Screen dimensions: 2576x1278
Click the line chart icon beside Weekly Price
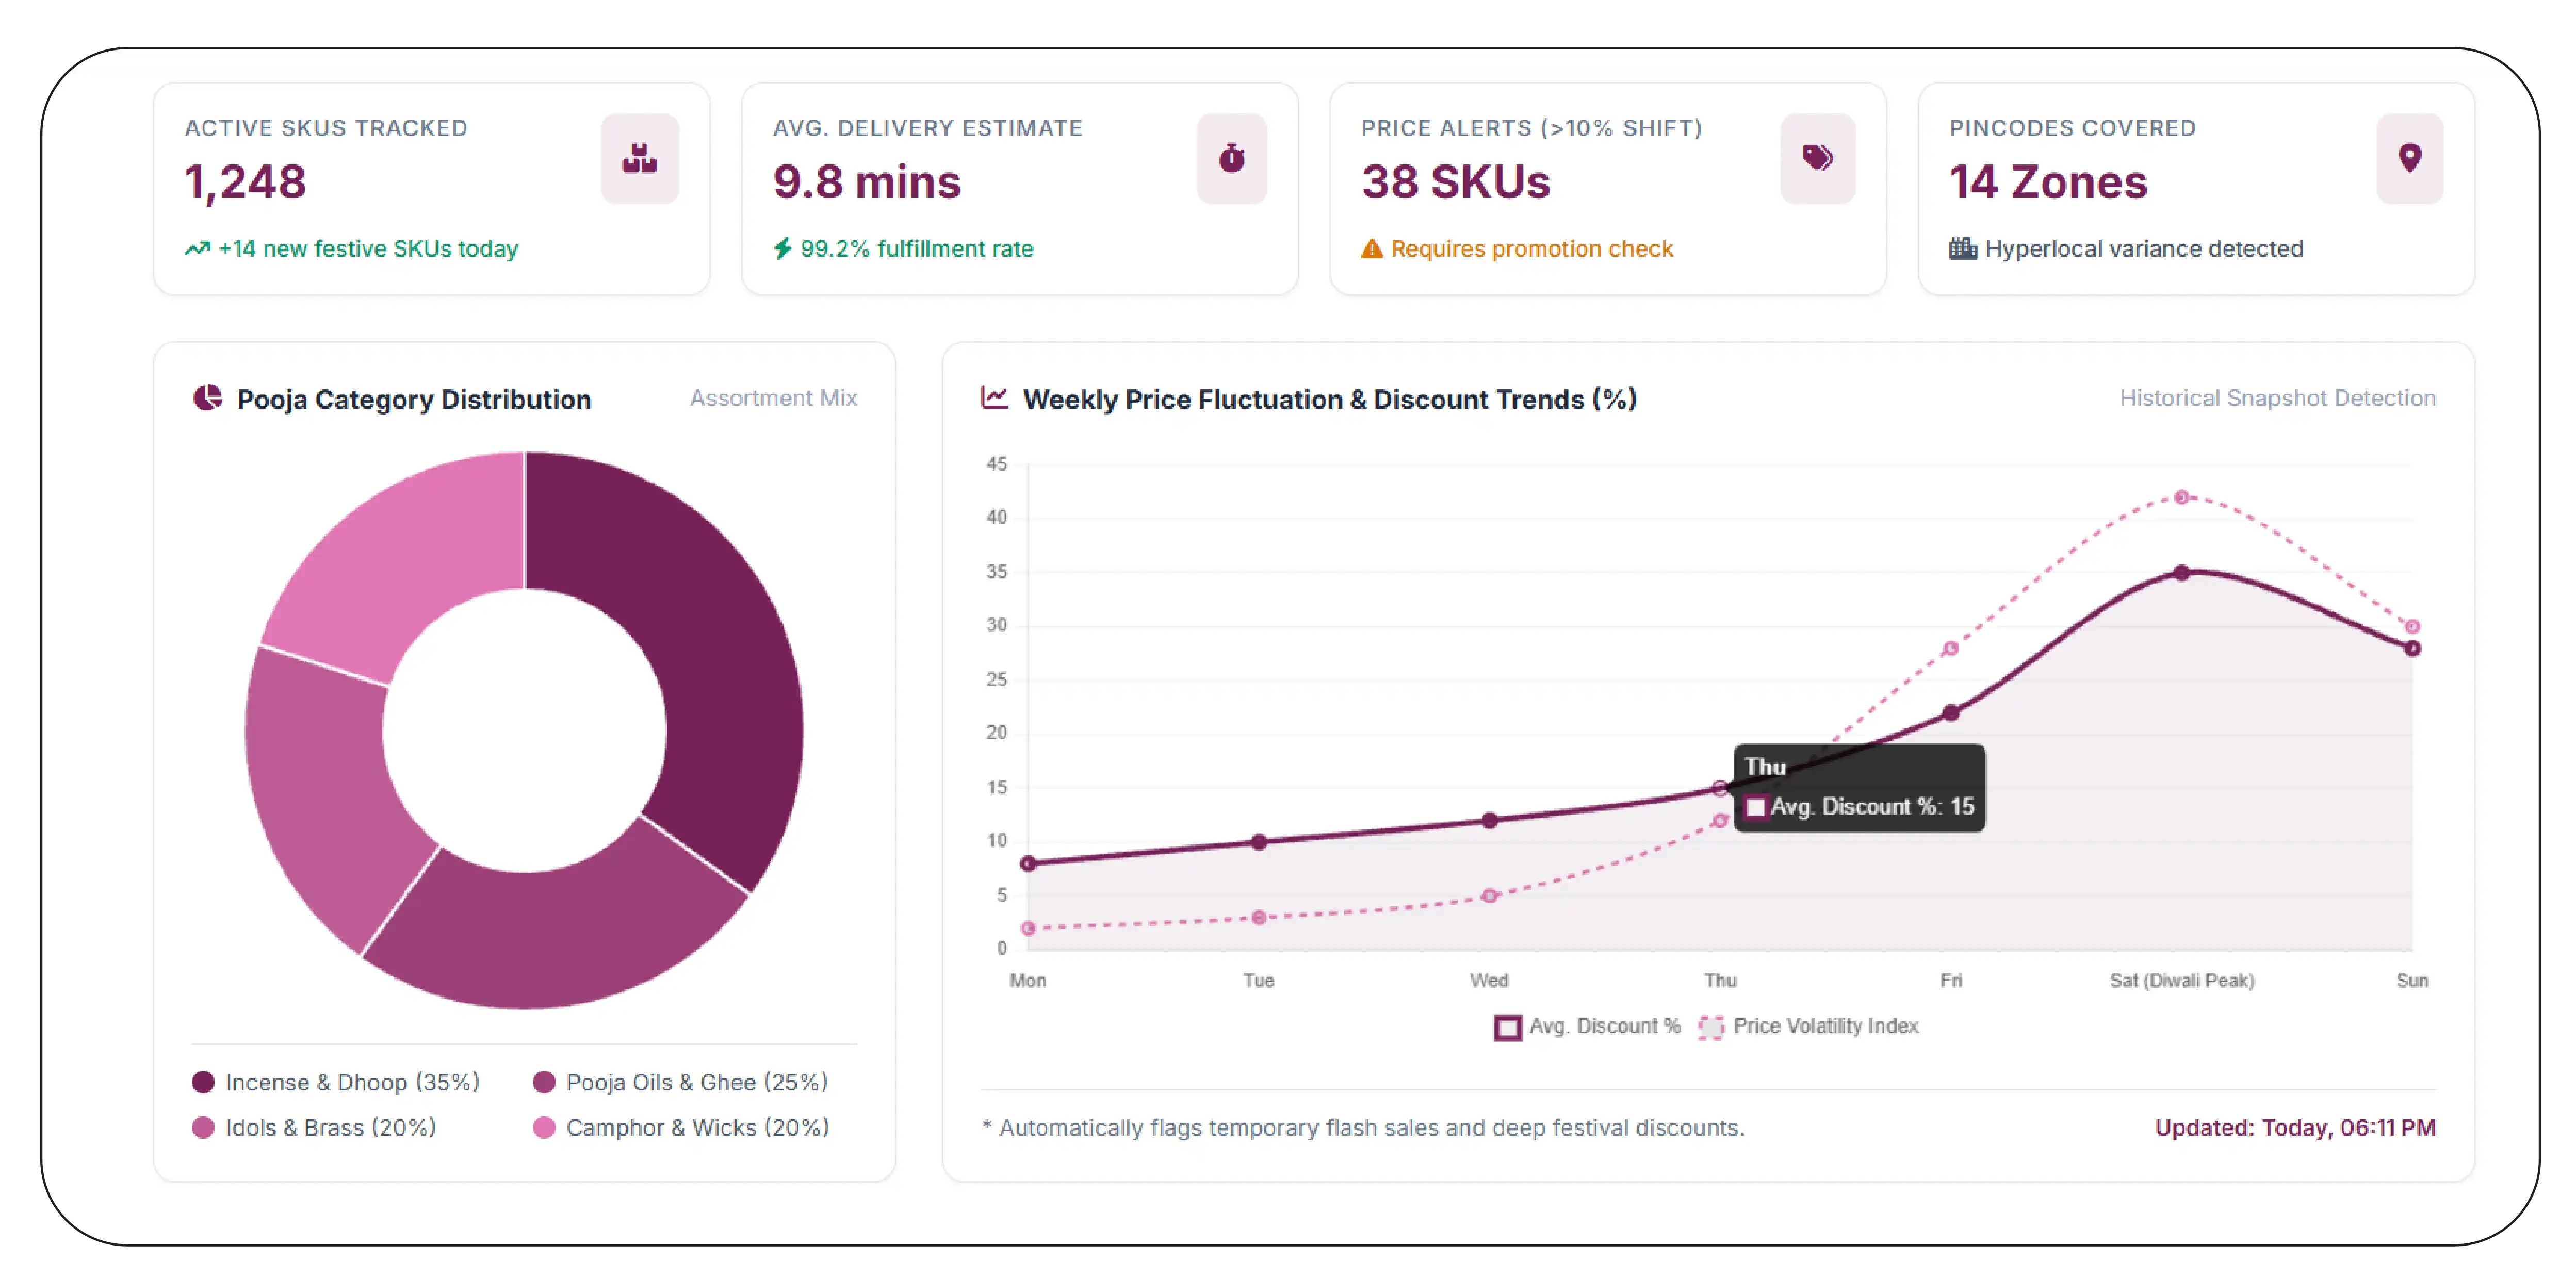[994, 397]
